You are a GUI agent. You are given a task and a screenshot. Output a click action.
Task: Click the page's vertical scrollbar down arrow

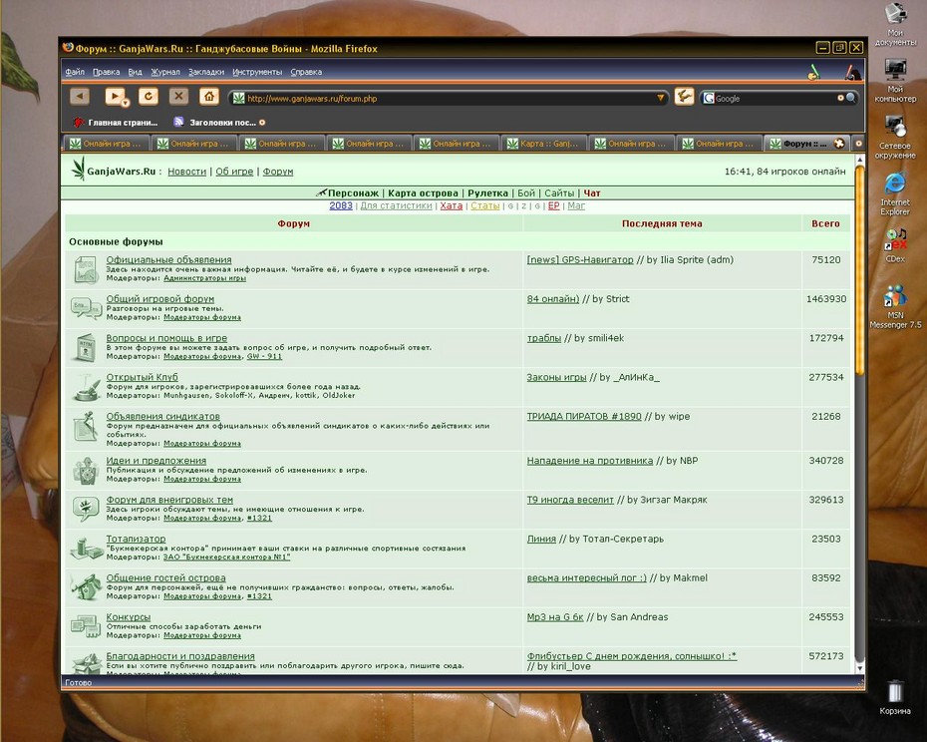pyautogui.click(x=859, y=668)
